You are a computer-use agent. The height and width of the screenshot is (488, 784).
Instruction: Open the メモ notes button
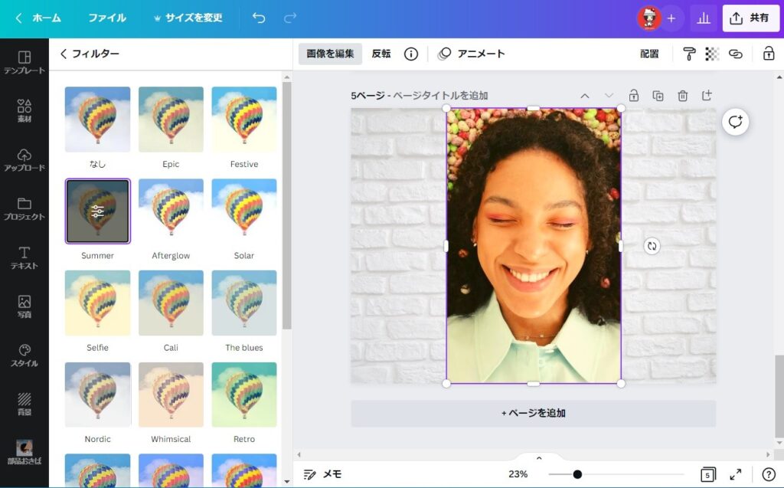pyautogui.click(x=322, y=474)
